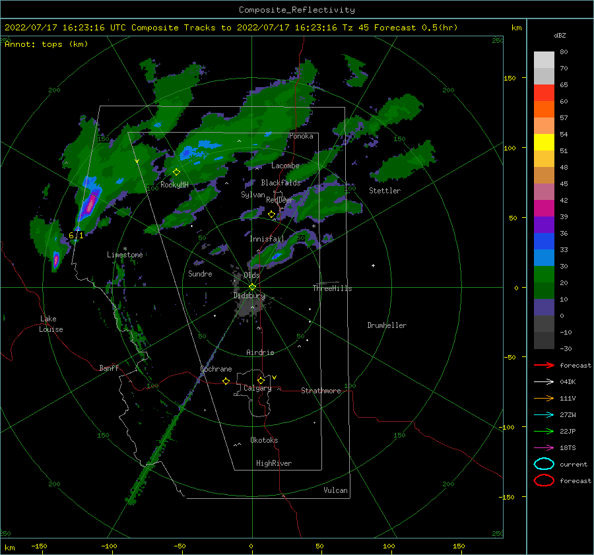Click the yellow diamond marker over Calgary
Viewport: 594px width, 555px height.
point(261,380)
